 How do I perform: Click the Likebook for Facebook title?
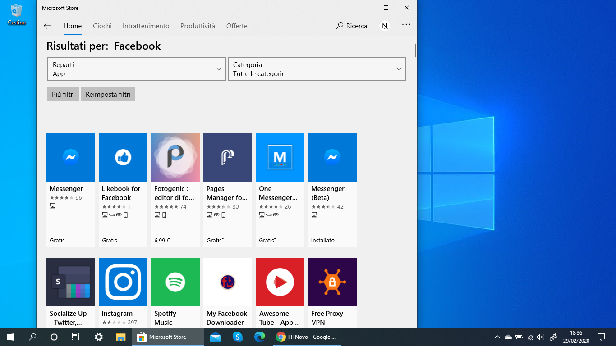[121, 193]
